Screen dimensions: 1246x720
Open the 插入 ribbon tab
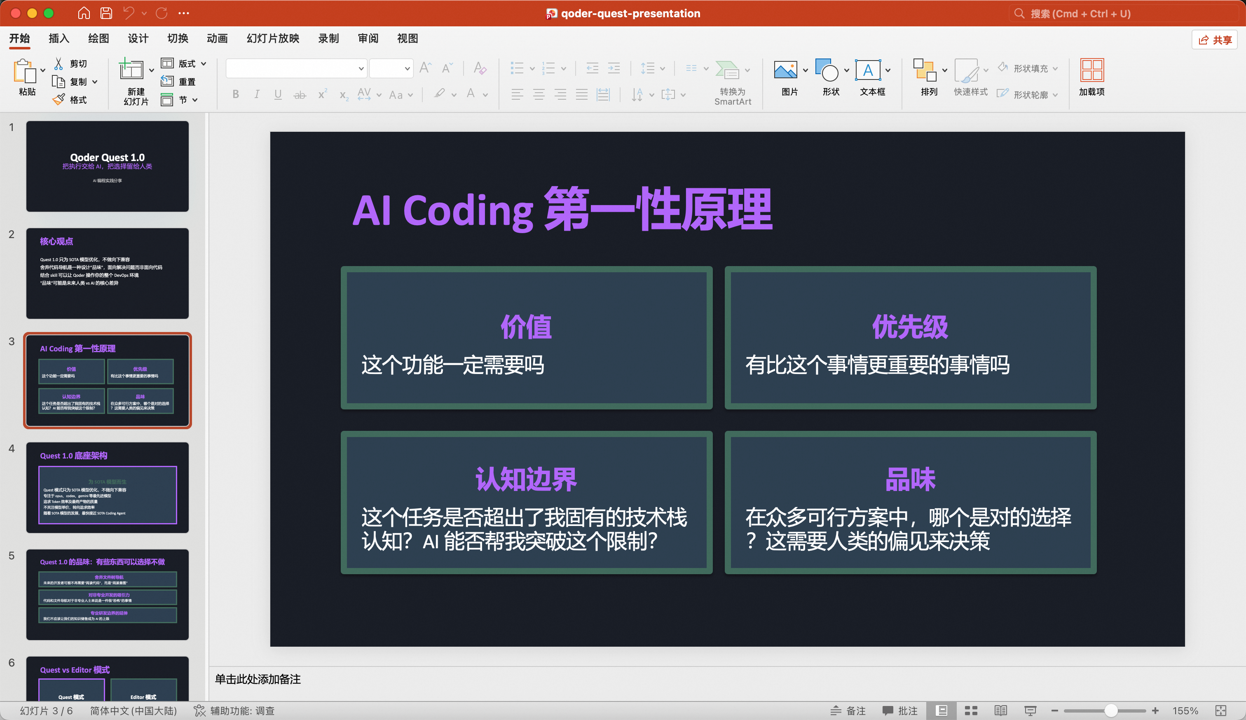59,38
